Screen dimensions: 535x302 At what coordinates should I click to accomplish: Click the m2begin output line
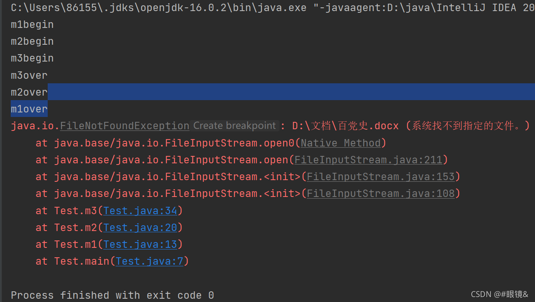click(x=32, y=41)
